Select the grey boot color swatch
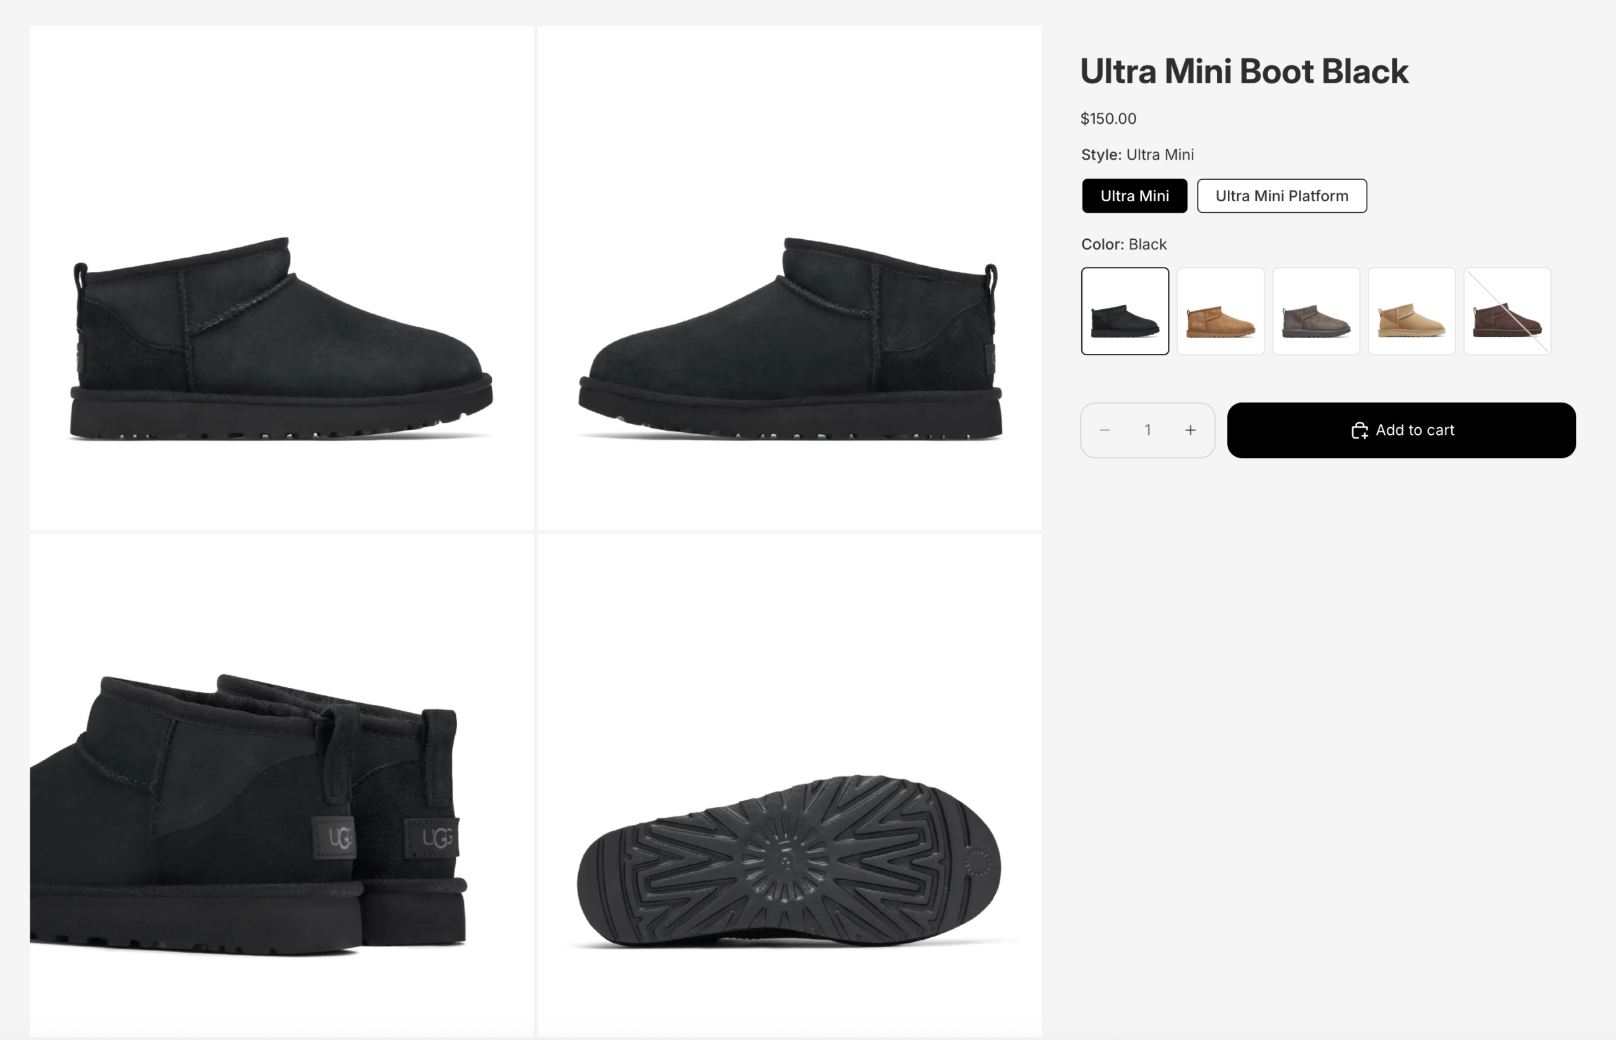This screenshot has width=1616, height=1040. 1316,311
